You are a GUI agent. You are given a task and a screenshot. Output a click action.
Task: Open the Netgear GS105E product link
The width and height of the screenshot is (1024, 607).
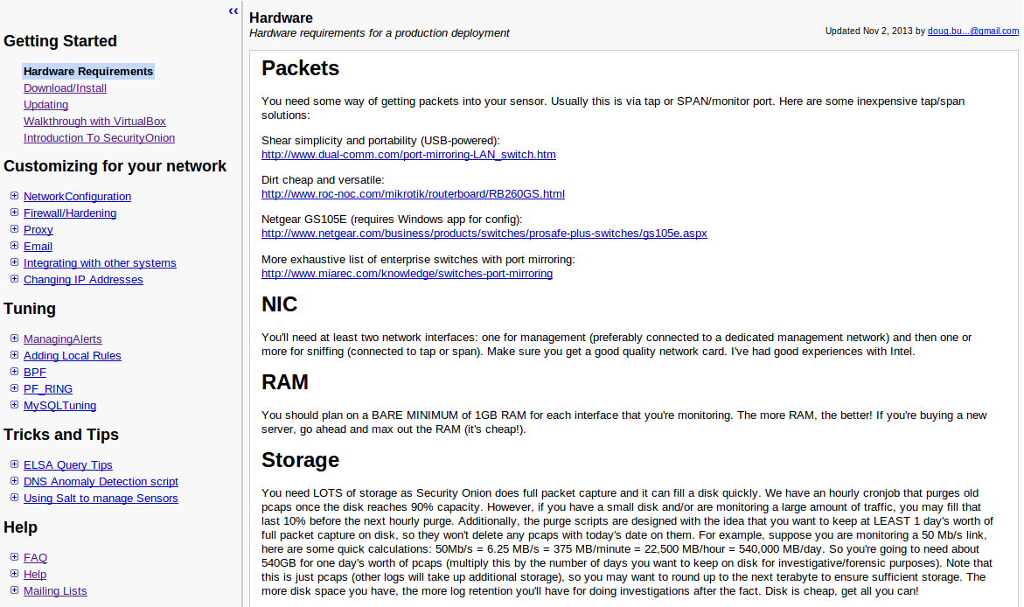tap(484, 234)
